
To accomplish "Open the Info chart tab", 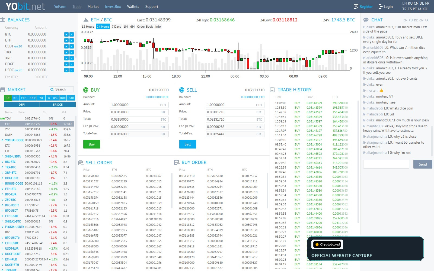I will coord(158,27).
